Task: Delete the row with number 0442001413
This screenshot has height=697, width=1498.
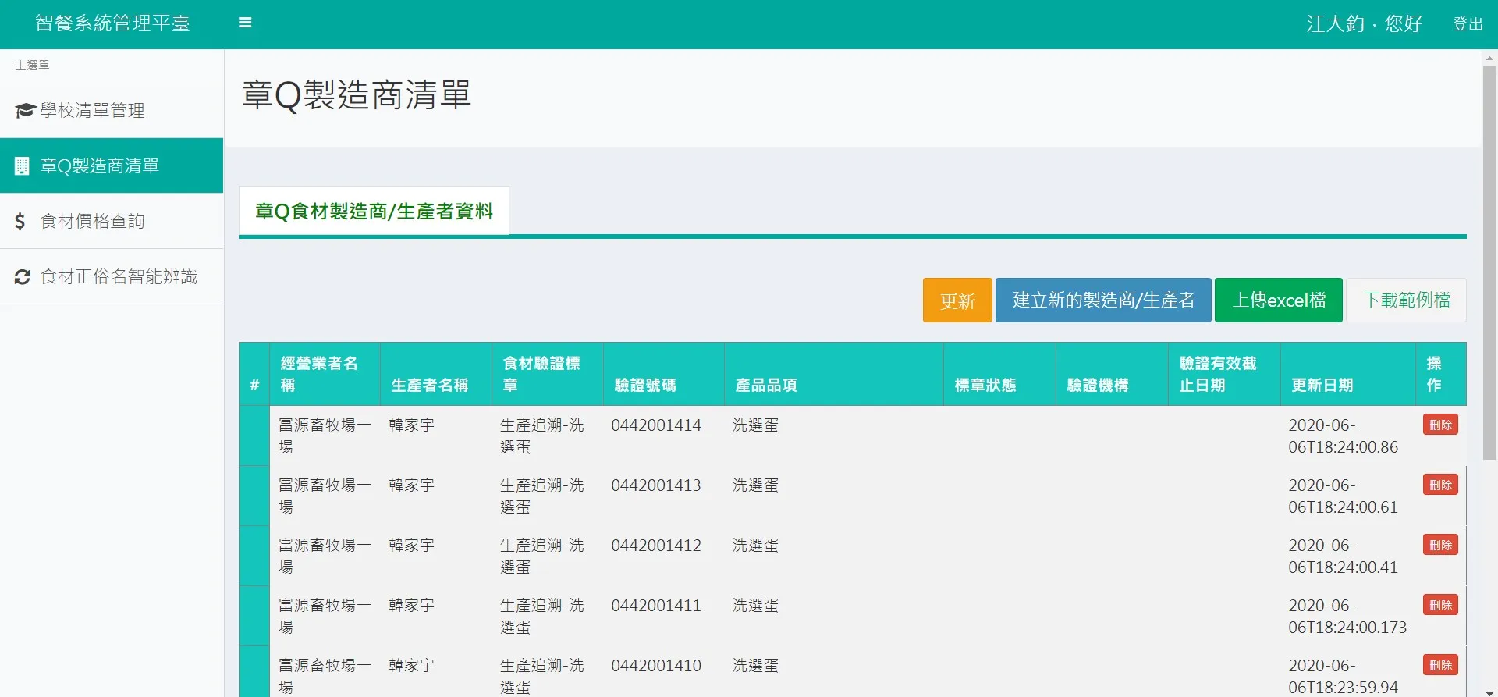Action: pos(1440,485)
